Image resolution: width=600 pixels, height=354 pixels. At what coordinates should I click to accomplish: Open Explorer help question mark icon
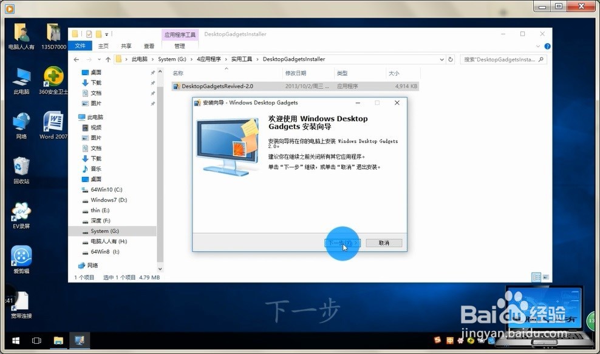[548, 46]
